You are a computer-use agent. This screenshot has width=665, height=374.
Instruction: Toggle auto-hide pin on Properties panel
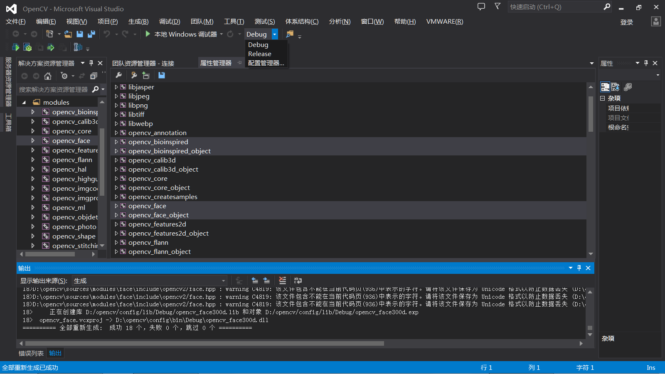646,63
